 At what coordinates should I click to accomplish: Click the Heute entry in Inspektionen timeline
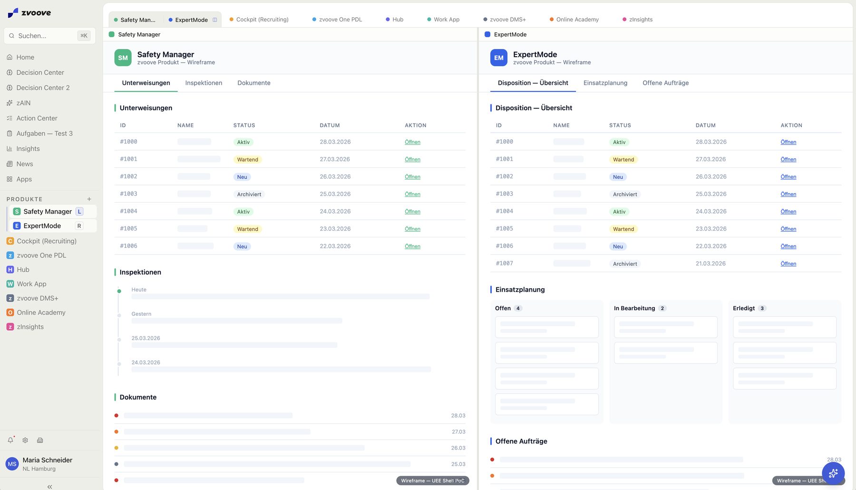point(139,290)
